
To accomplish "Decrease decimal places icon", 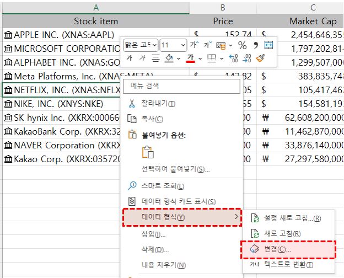I will 247,58.
